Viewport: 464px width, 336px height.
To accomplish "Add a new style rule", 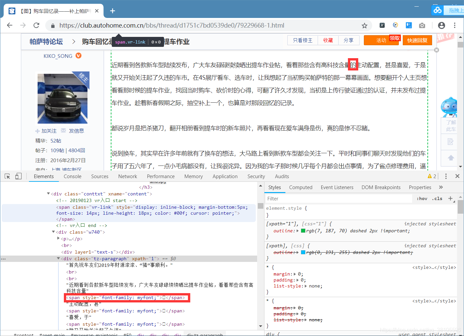I will point(450,198).
